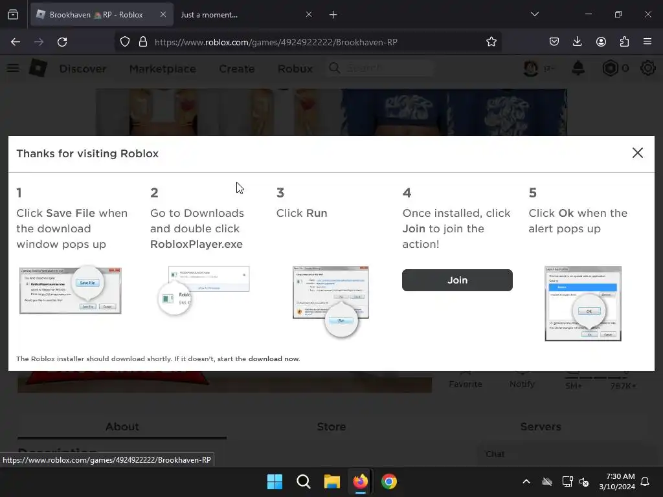
Task: Save page to Pocket
Action: tap(554, 42)
